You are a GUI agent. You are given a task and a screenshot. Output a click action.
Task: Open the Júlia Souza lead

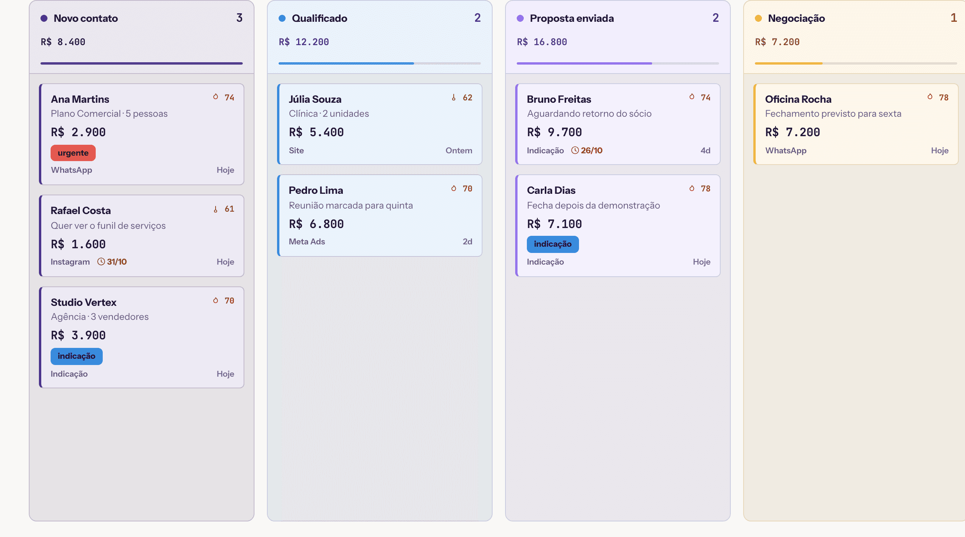tap(380, 124)
